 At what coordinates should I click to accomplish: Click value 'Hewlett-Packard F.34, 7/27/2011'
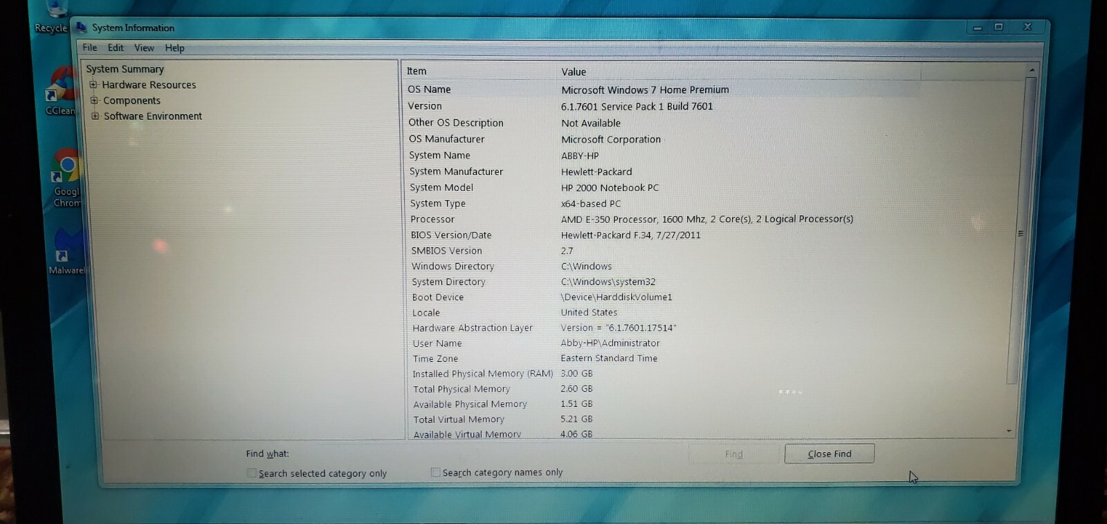coord(631,235)
